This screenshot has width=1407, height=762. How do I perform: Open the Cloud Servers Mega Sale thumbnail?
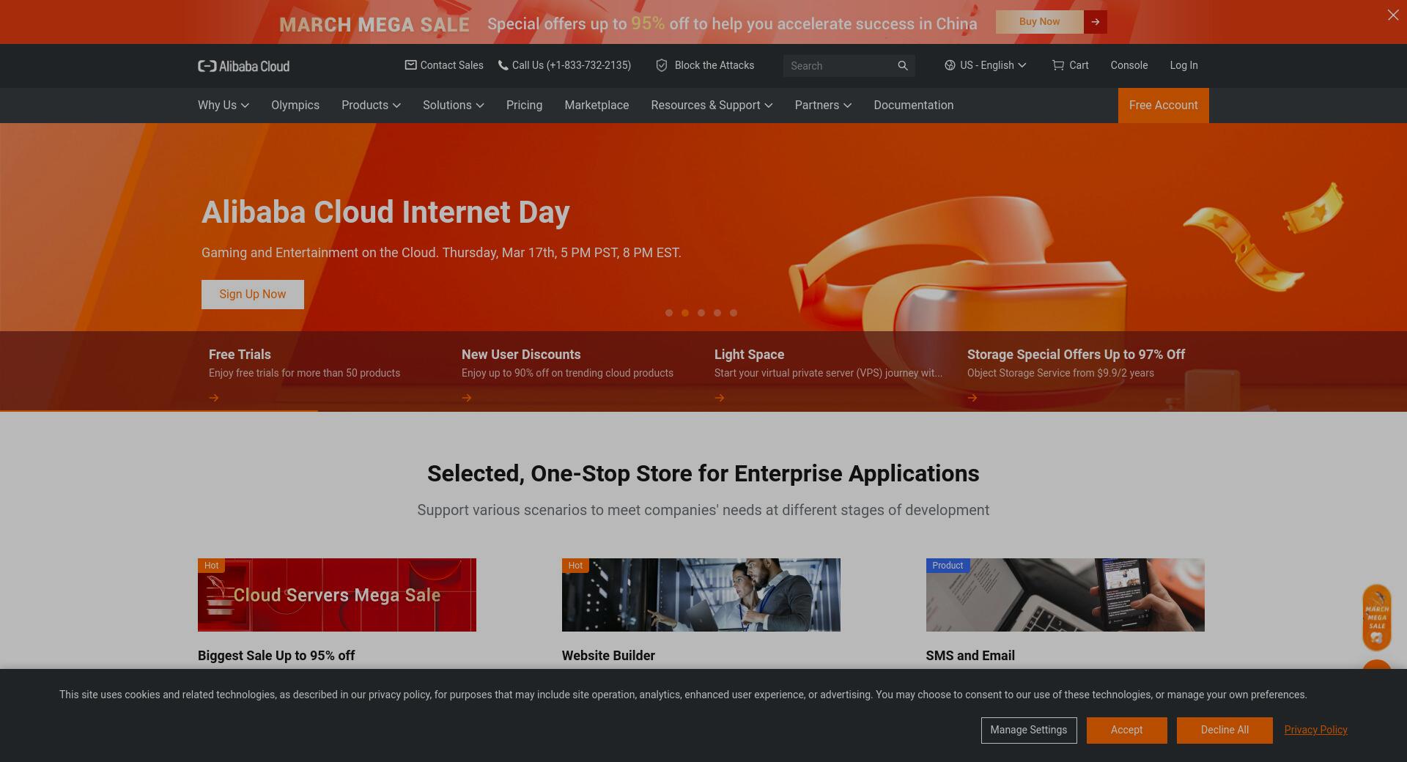coord(337,595)
